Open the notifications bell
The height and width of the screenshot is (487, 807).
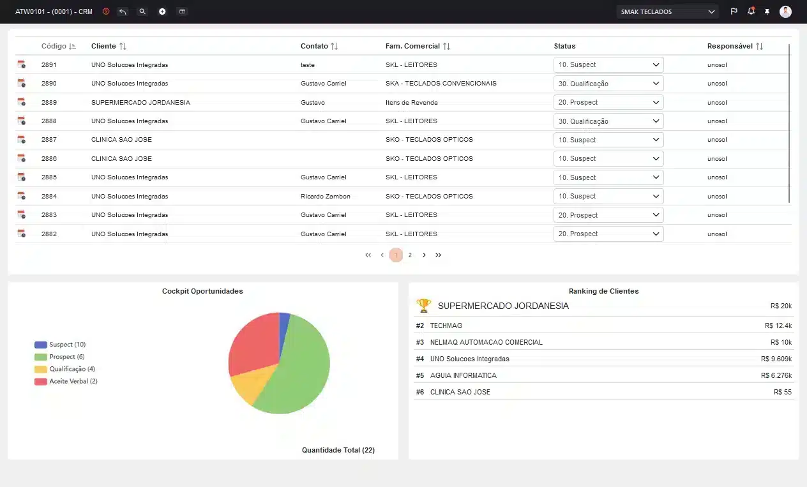751,11
